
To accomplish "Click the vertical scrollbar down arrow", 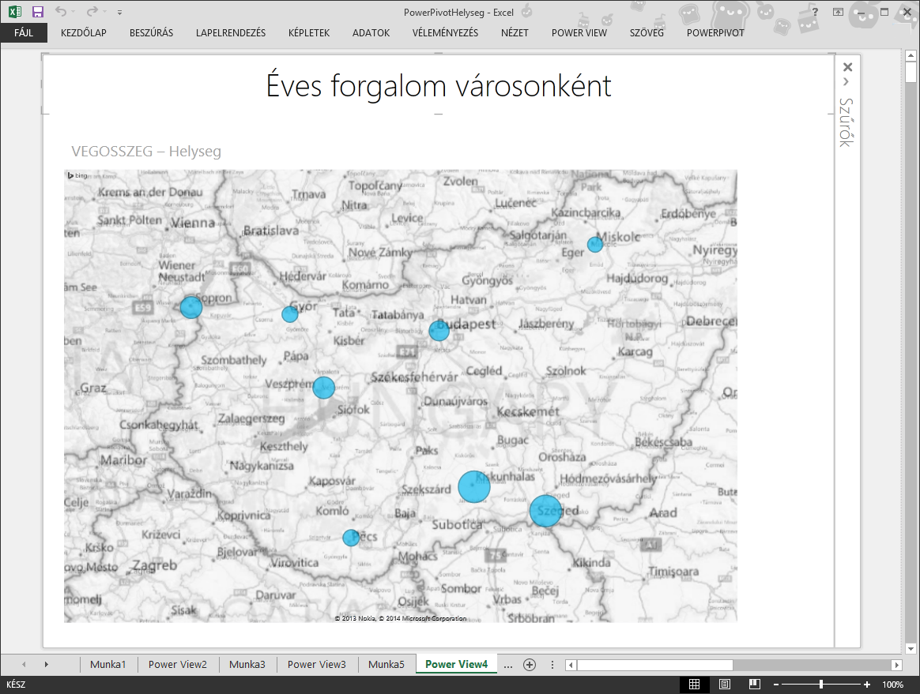I will (911, 648).
